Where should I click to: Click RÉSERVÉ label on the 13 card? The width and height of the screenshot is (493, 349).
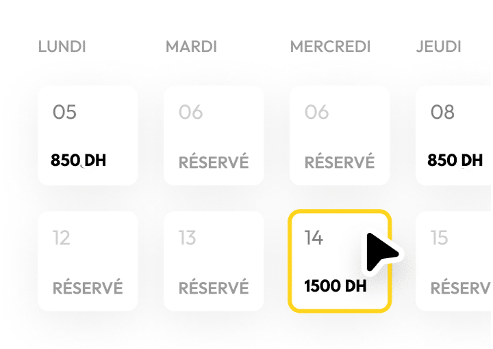(x=214, y=288)
